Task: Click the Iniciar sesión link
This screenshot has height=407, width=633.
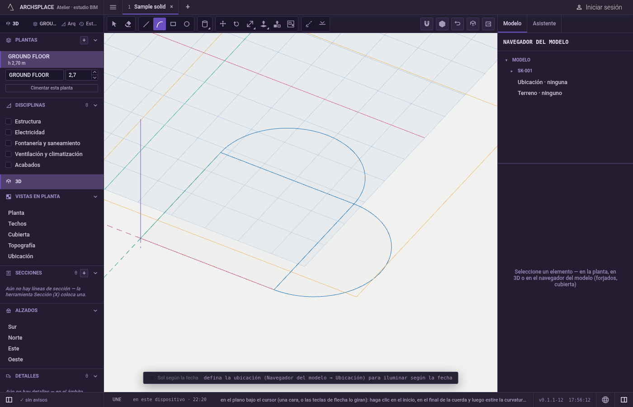Action: (599, 7)
